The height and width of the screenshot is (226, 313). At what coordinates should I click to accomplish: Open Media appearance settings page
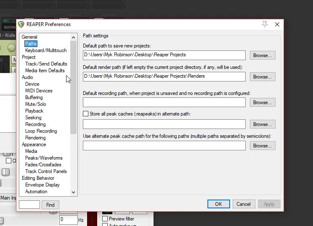click(31, 151)
